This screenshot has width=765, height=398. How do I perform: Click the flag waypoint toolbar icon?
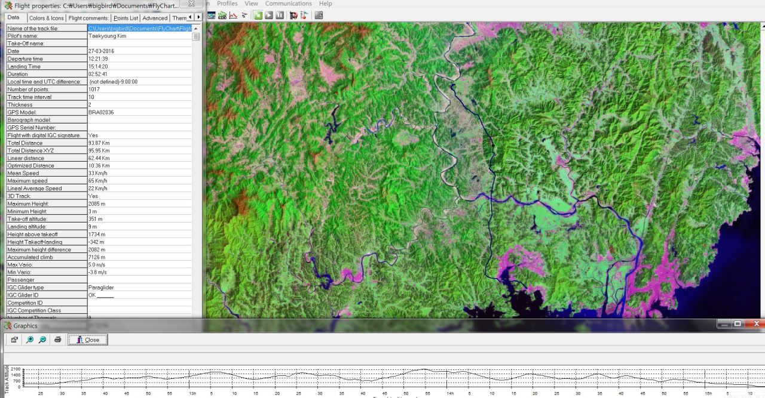(304, 15)
